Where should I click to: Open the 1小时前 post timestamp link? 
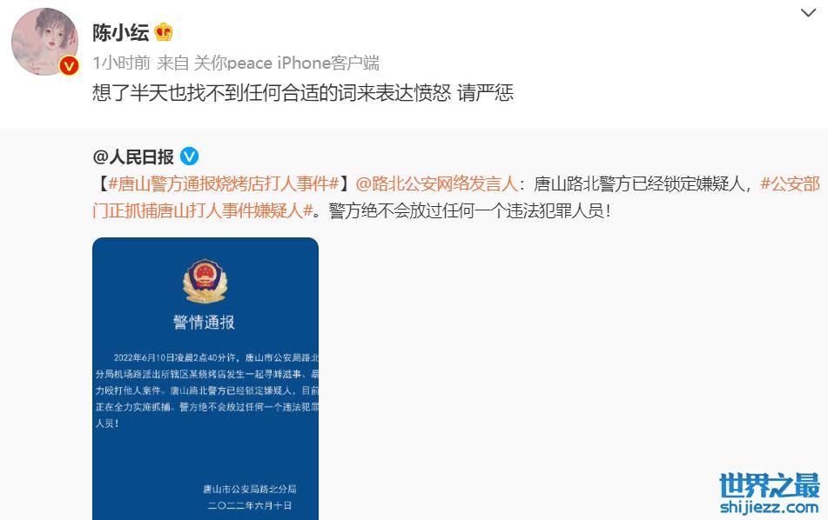[121, 63]
